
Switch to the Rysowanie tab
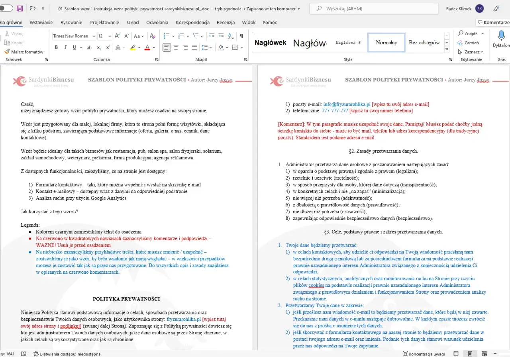coord(71,22)
